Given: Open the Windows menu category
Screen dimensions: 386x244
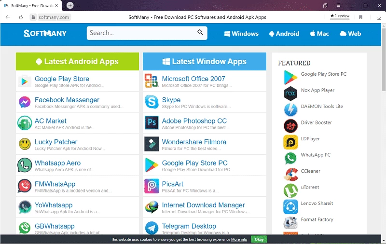Looking at the screenshot, I should point(241,34).
